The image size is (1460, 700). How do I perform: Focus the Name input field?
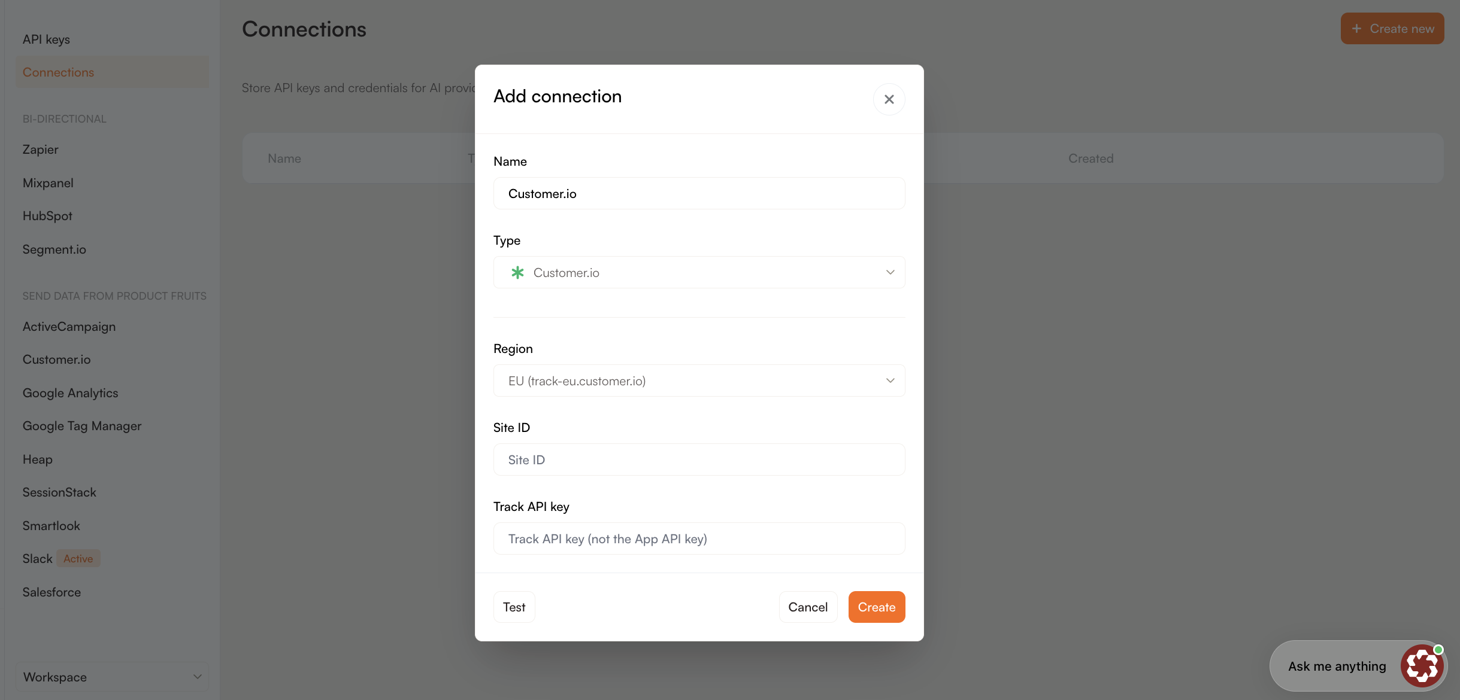[699, 194]
